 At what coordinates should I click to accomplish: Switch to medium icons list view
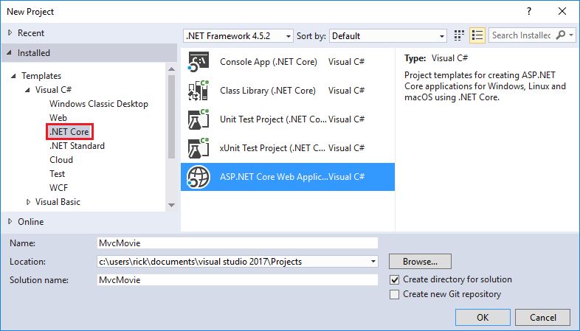click(x=477, y=35)
